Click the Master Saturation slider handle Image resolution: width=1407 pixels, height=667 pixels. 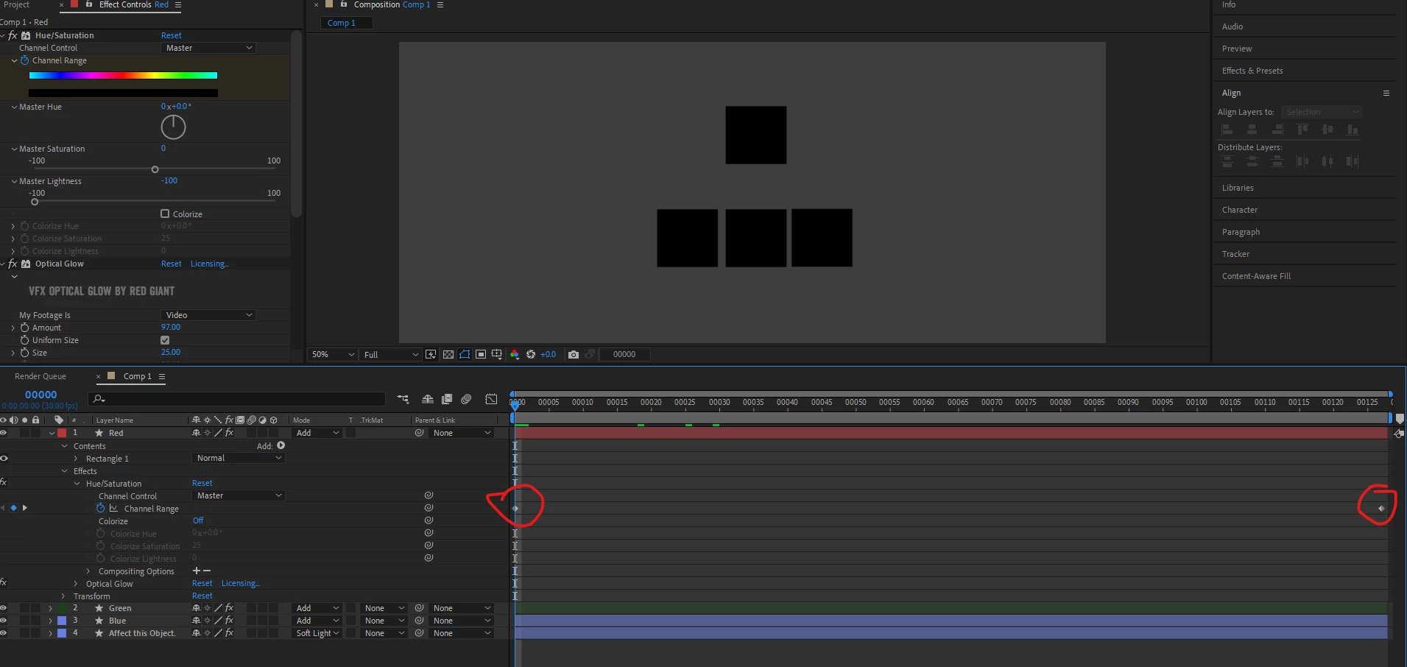point(155,169)
